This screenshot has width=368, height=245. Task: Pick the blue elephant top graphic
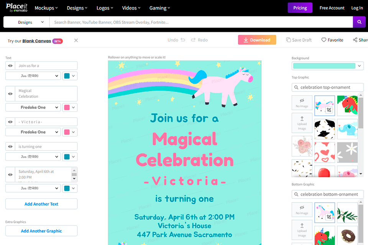[347, 129]
